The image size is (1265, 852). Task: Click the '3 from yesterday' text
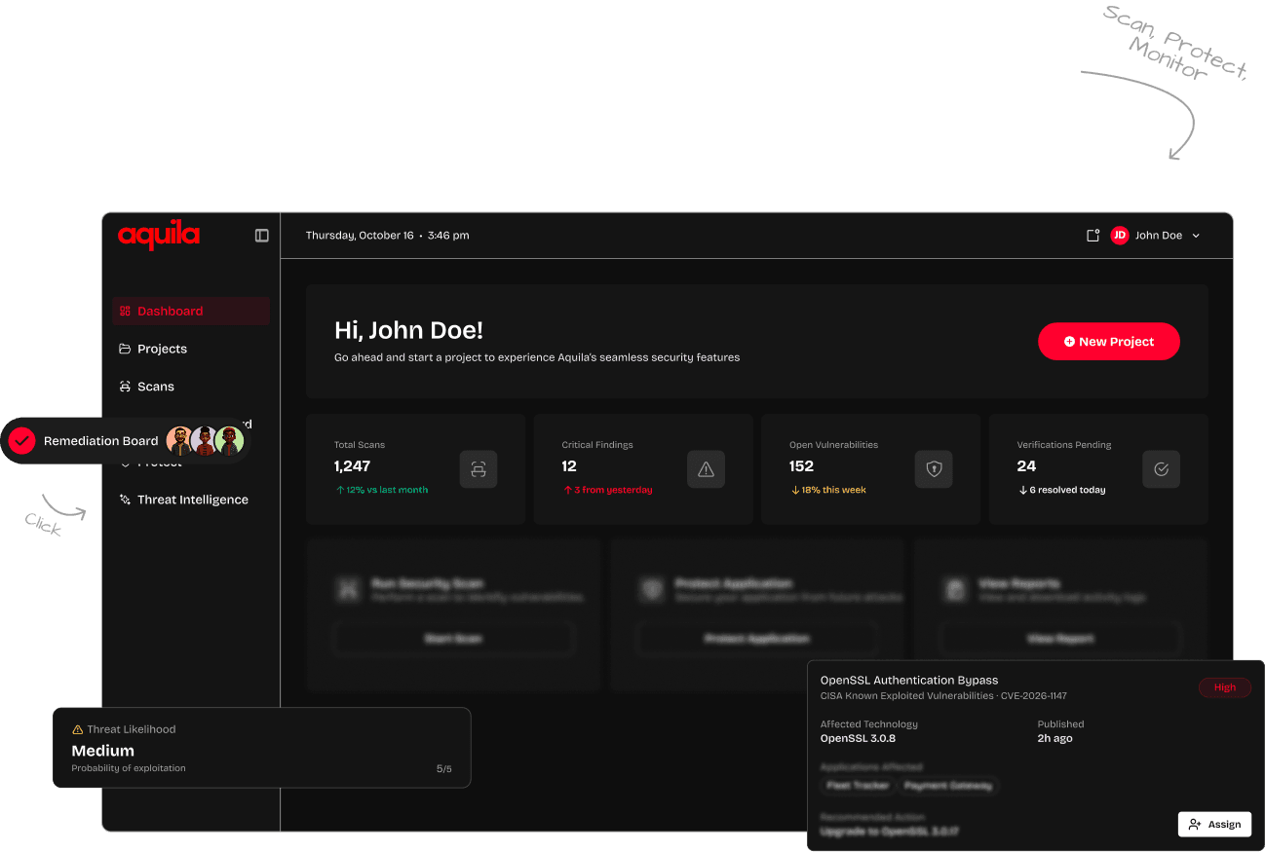(x=613, y=490)
